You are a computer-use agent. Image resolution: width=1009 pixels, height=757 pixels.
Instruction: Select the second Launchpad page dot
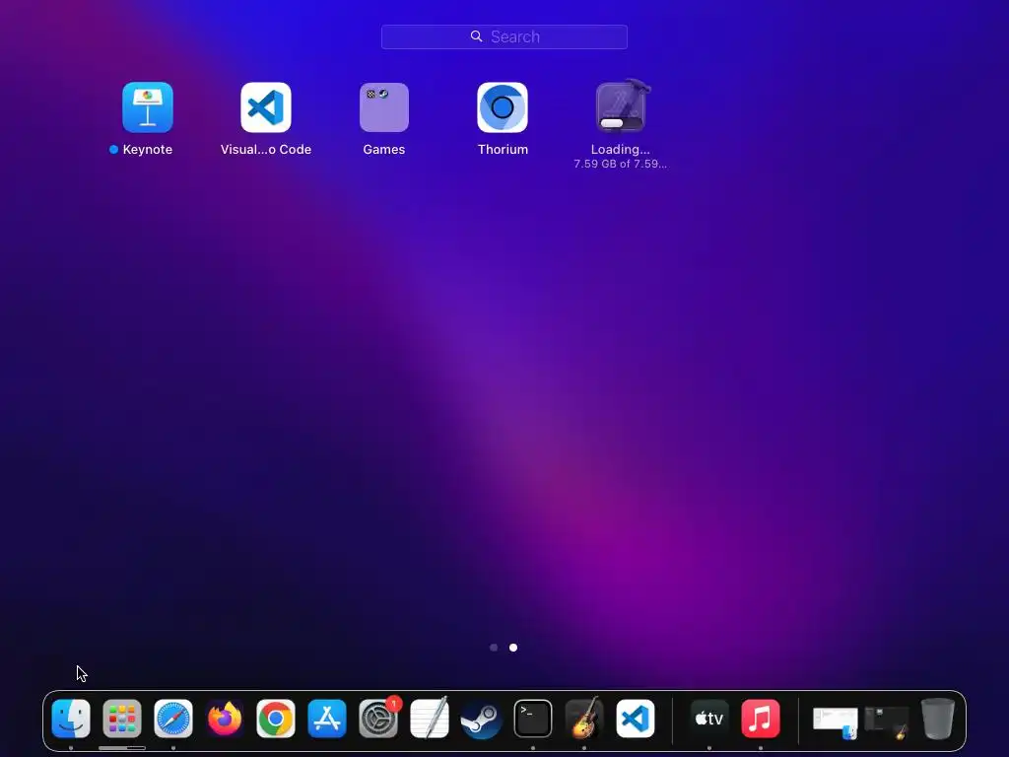pos(513,648)
